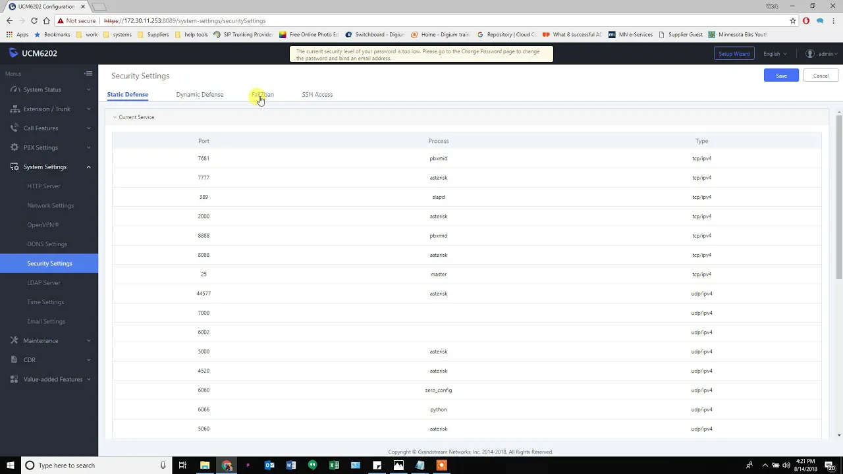Switch to the SSH Access tab

pos(317,94)
